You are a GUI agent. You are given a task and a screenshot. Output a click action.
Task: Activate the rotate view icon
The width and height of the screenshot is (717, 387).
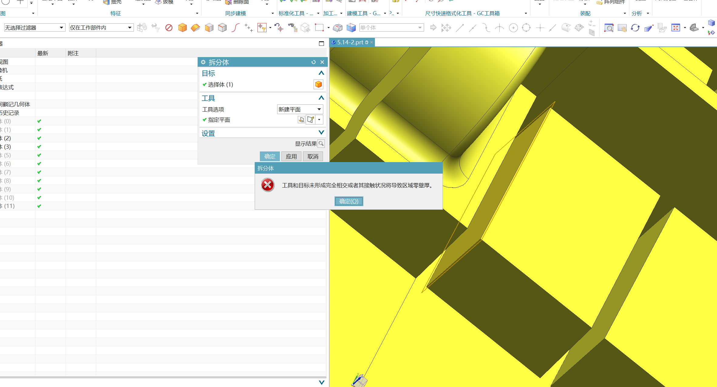point(635,28)
